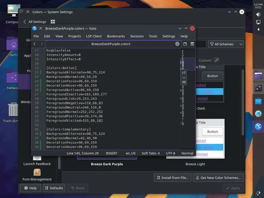This screenshot has width=264, height=198.
Task: Open the Tools menu in Kate
Action: click(x=153, y=36)
